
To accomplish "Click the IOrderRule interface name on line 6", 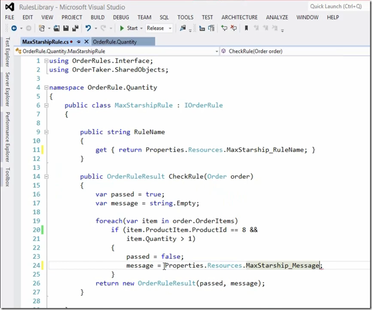I will [x=204, y=105].
